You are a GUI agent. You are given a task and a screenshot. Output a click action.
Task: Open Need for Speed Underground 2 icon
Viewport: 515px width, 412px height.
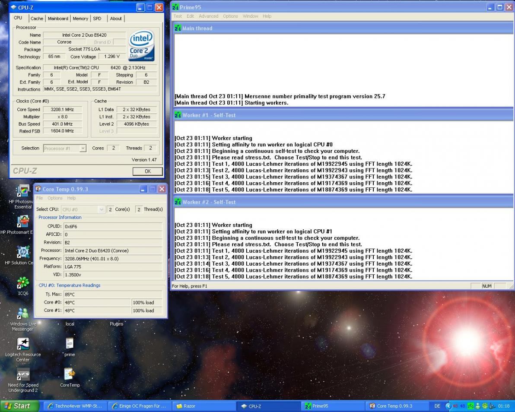click(x=23, y=375)
